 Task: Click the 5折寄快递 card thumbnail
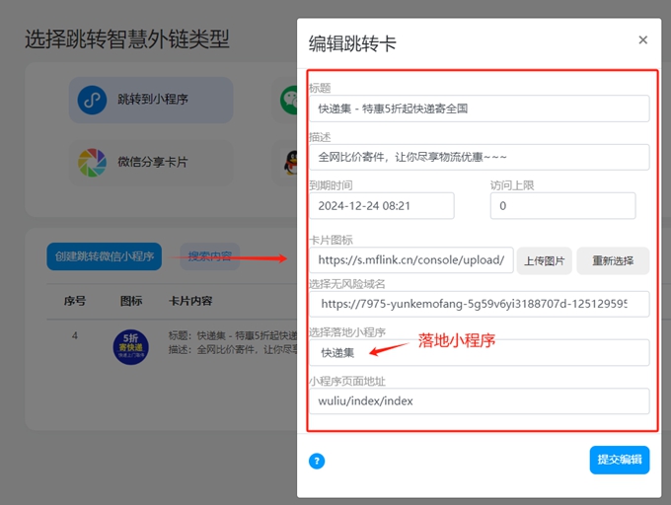coord(131,347)
